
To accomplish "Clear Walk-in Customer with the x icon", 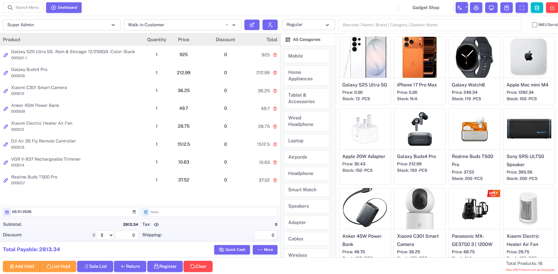I will coord(227,25).
